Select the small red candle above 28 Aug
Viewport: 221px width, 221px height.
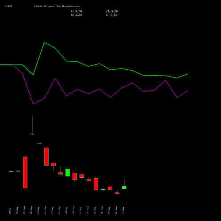(117, 193)
